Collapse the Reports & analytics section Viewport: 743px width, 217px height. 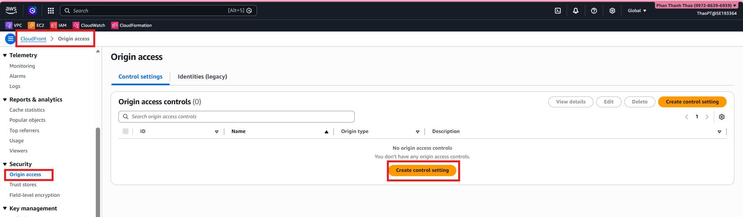5,100
